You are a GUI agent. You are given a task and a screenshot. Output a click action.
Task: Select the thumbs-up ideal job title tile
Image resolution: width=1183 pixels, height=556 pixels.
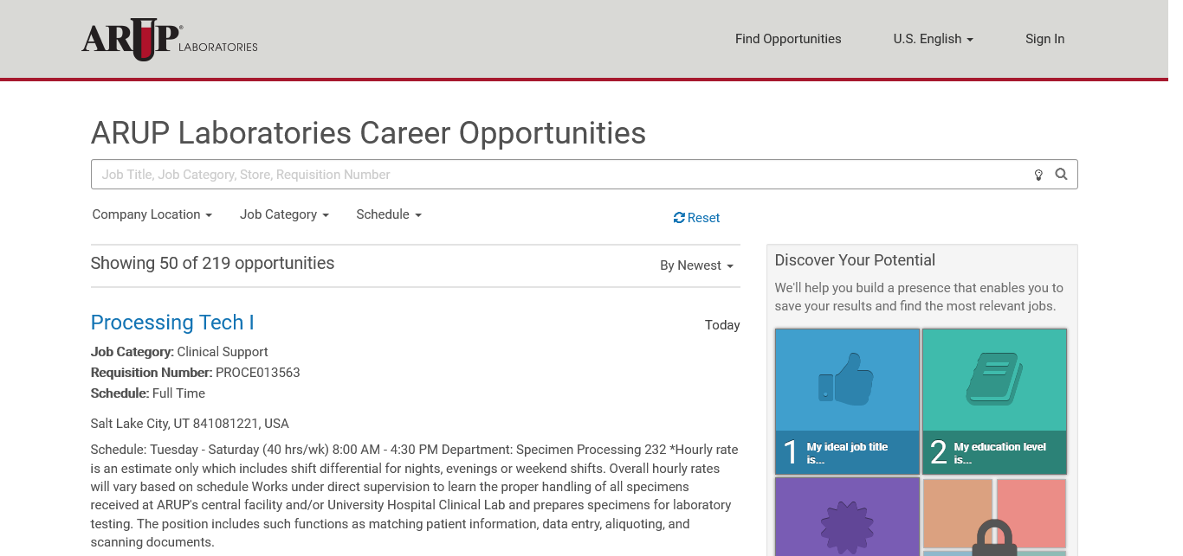click(846, 380)
